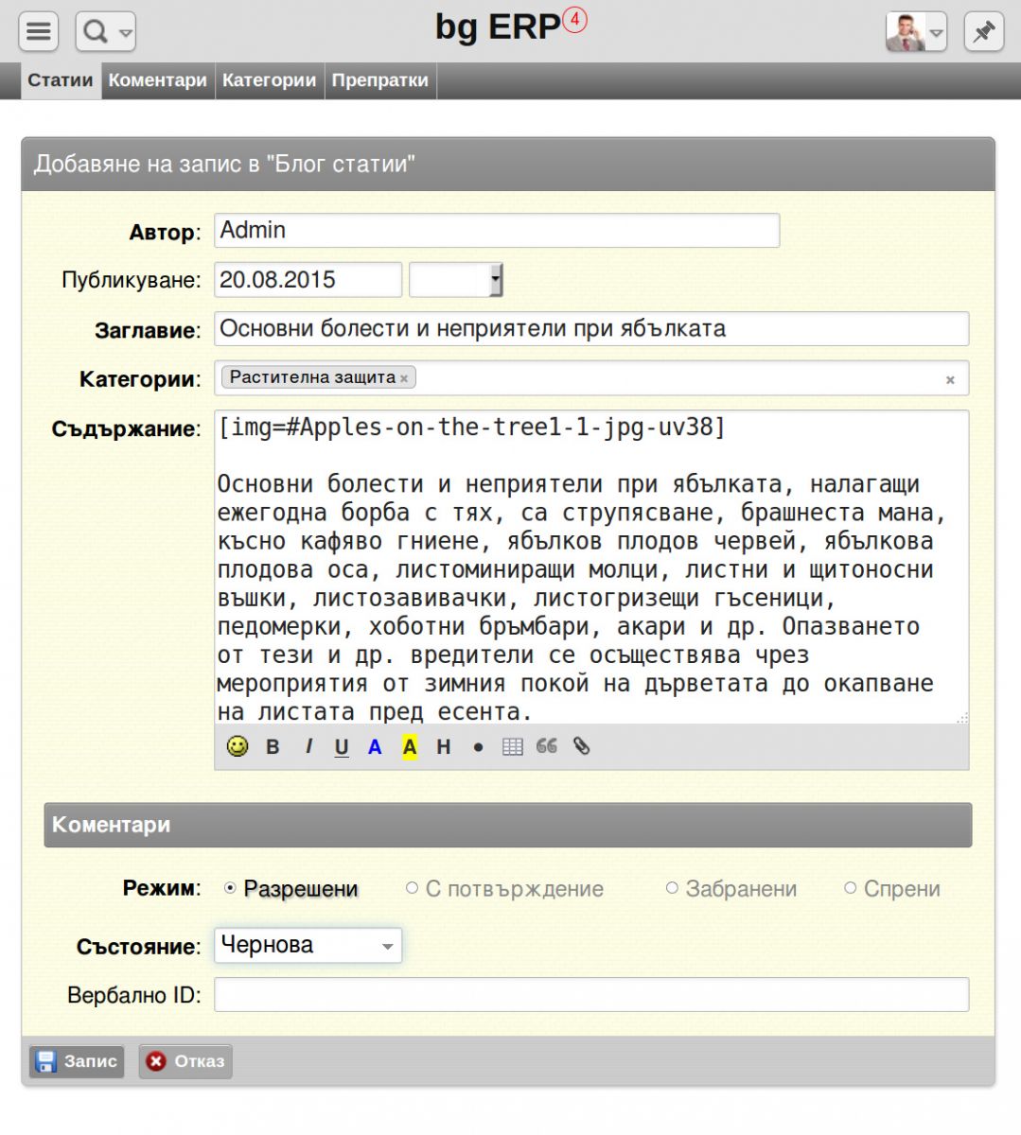The height and width of the screenshot is (1135, 1021).
Task: Click the Категории selection box
Action: click(591, 378)
